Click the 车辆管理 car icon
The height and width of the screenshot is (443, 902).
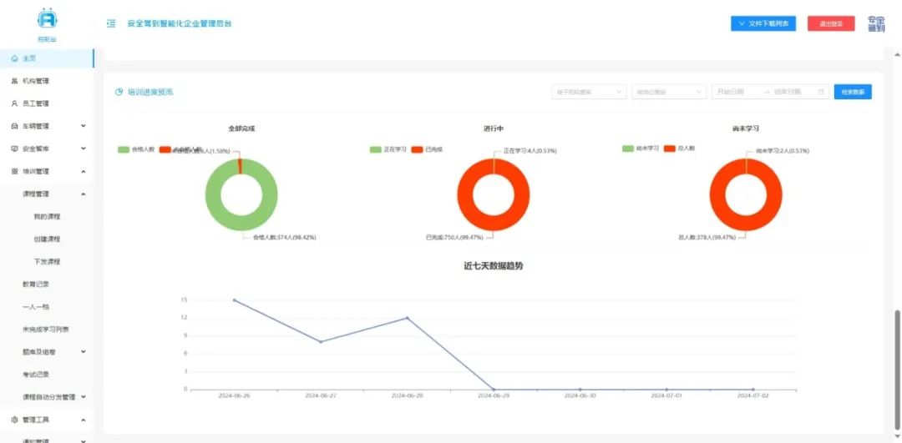click(x=14, y=126)
